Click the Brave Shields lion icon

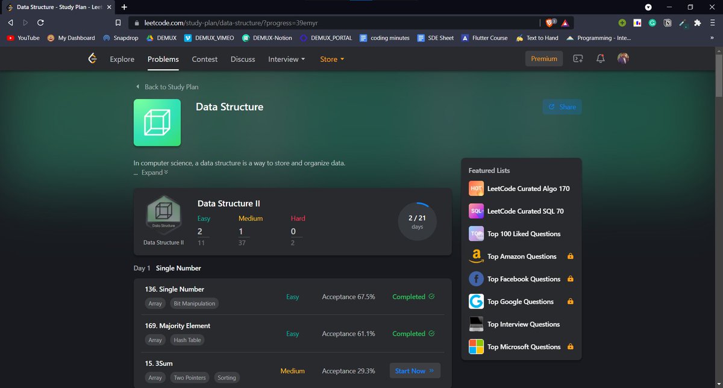tap(549, 22)
